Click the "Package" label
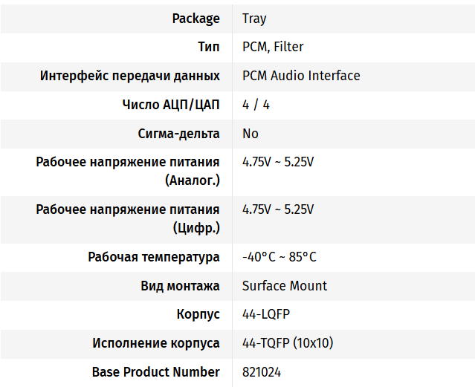Viewport: 475px width, 387px height. coord(196,19)
